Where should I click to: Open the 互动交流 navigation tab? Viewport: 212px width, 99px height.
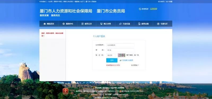pyautogui.click(x=125, y=24)
